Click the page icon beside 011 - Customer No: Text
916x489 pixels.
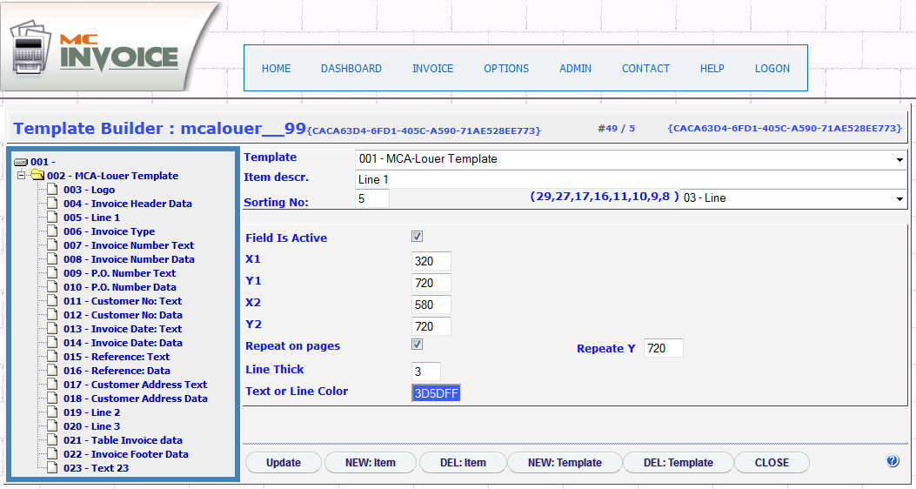[53, 301]
